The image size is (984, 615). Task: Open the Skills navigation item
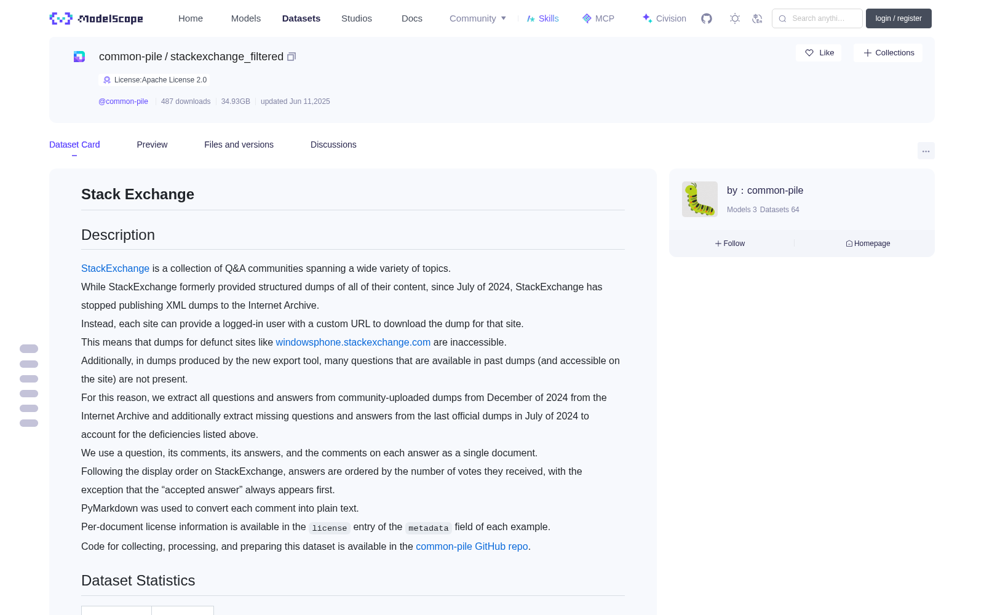pos(542,18)
